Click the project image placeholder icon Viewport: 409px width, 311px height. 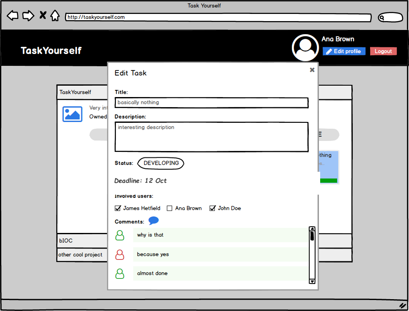[x=72, y=114]
